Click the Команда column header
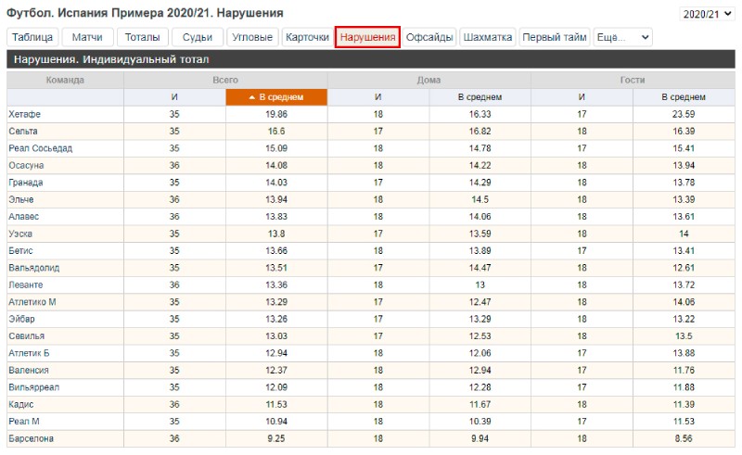742x455 pixels. click(x=65, y=80)
